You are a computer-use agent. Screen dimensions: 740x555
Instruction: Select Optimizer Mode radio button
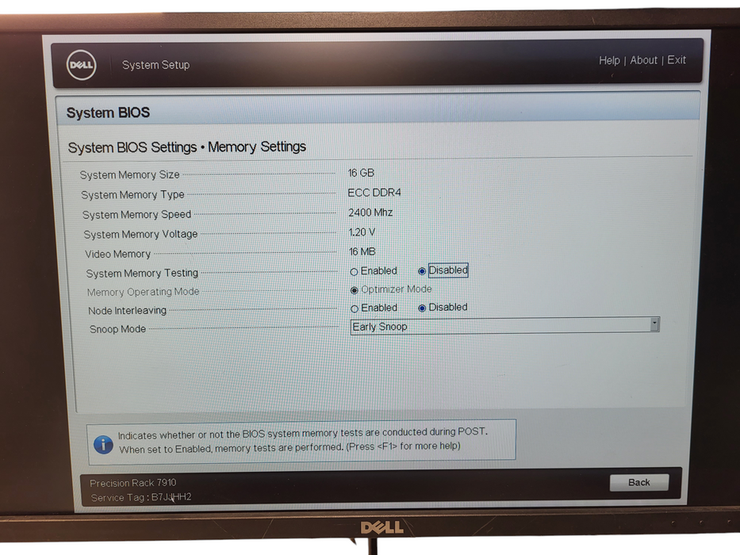355,290
